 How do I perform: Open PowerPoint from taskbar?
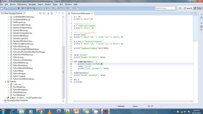(x=77, y=111)
